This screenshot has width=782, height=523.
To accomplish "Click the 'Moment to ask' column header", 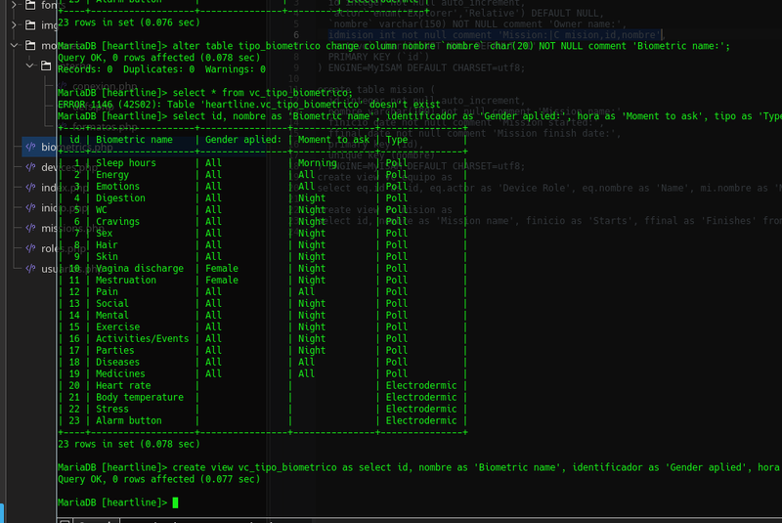I will coord(333,140).
